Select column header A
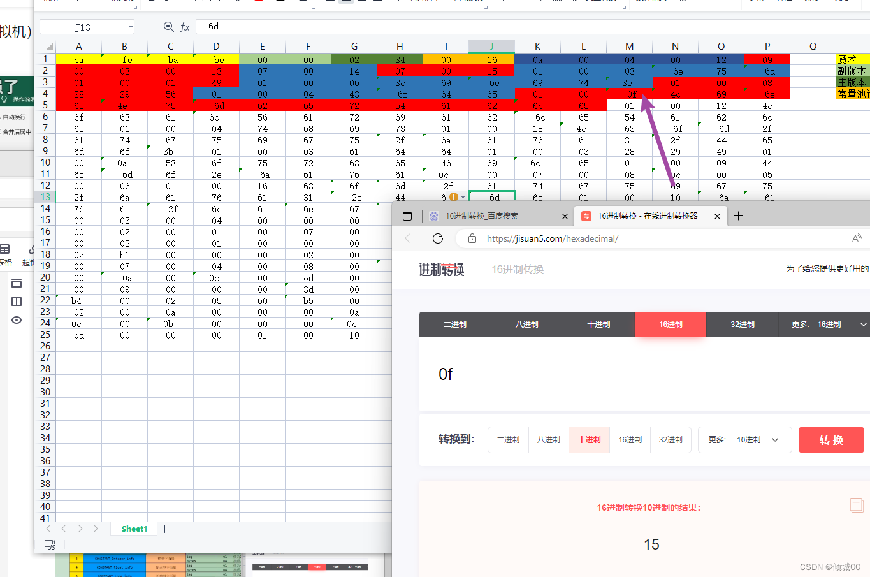Image resolution: width=870 pixels, height=577 pixels. pos(78,47)
